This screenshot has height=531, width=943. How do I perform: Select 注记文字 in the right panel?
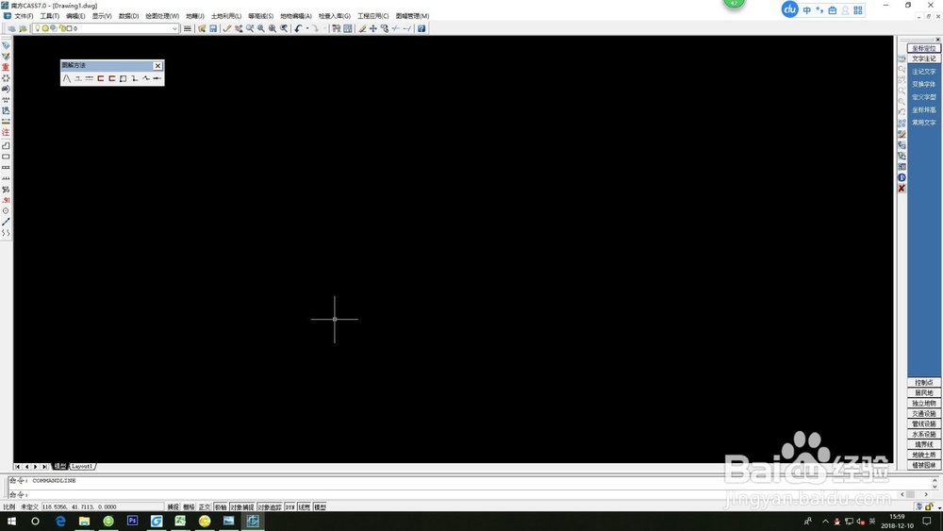[x=924, y=72]
